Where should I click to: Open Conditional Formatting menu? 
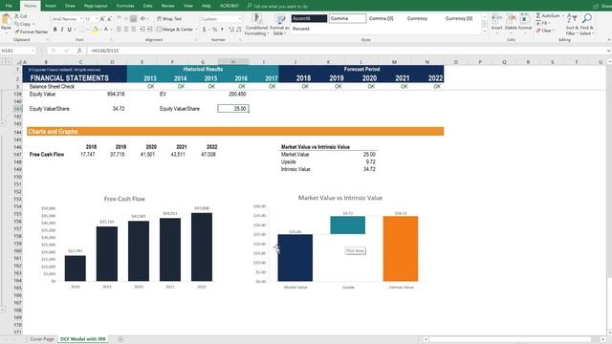point(256,25)
